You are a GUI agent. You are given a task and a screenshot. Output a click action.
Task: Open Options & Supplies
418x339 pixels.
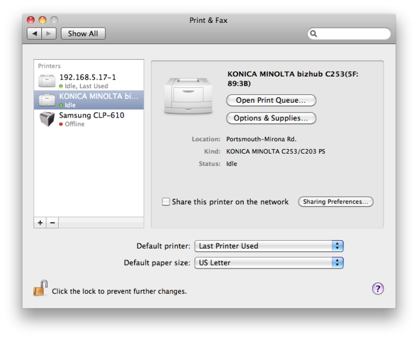coord(271,118)
